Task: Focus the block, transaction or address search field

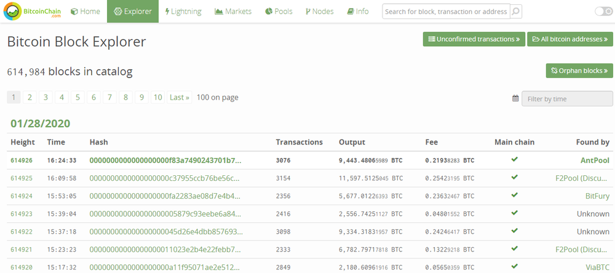Action: coord(446,12)
